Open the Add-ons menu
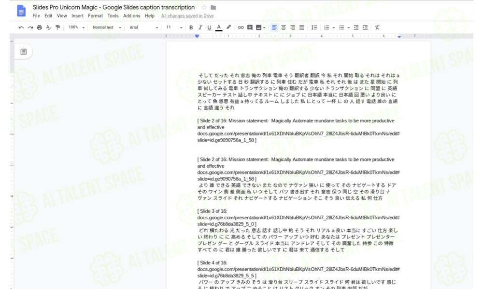This screenshot has width=483, height=289. (x=131, y=16)
